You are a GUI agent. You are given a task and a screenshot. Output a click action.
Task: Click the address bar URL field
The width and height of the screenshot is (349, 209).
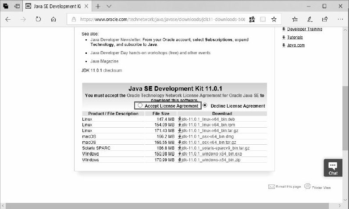pos(163,19)
